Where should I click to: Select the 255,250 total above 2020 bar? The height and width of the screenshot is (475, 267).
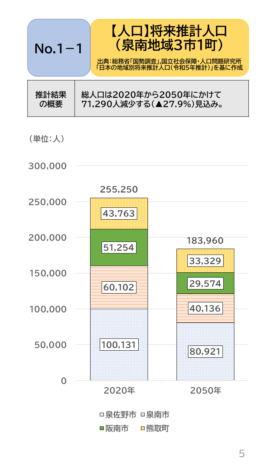119,190
